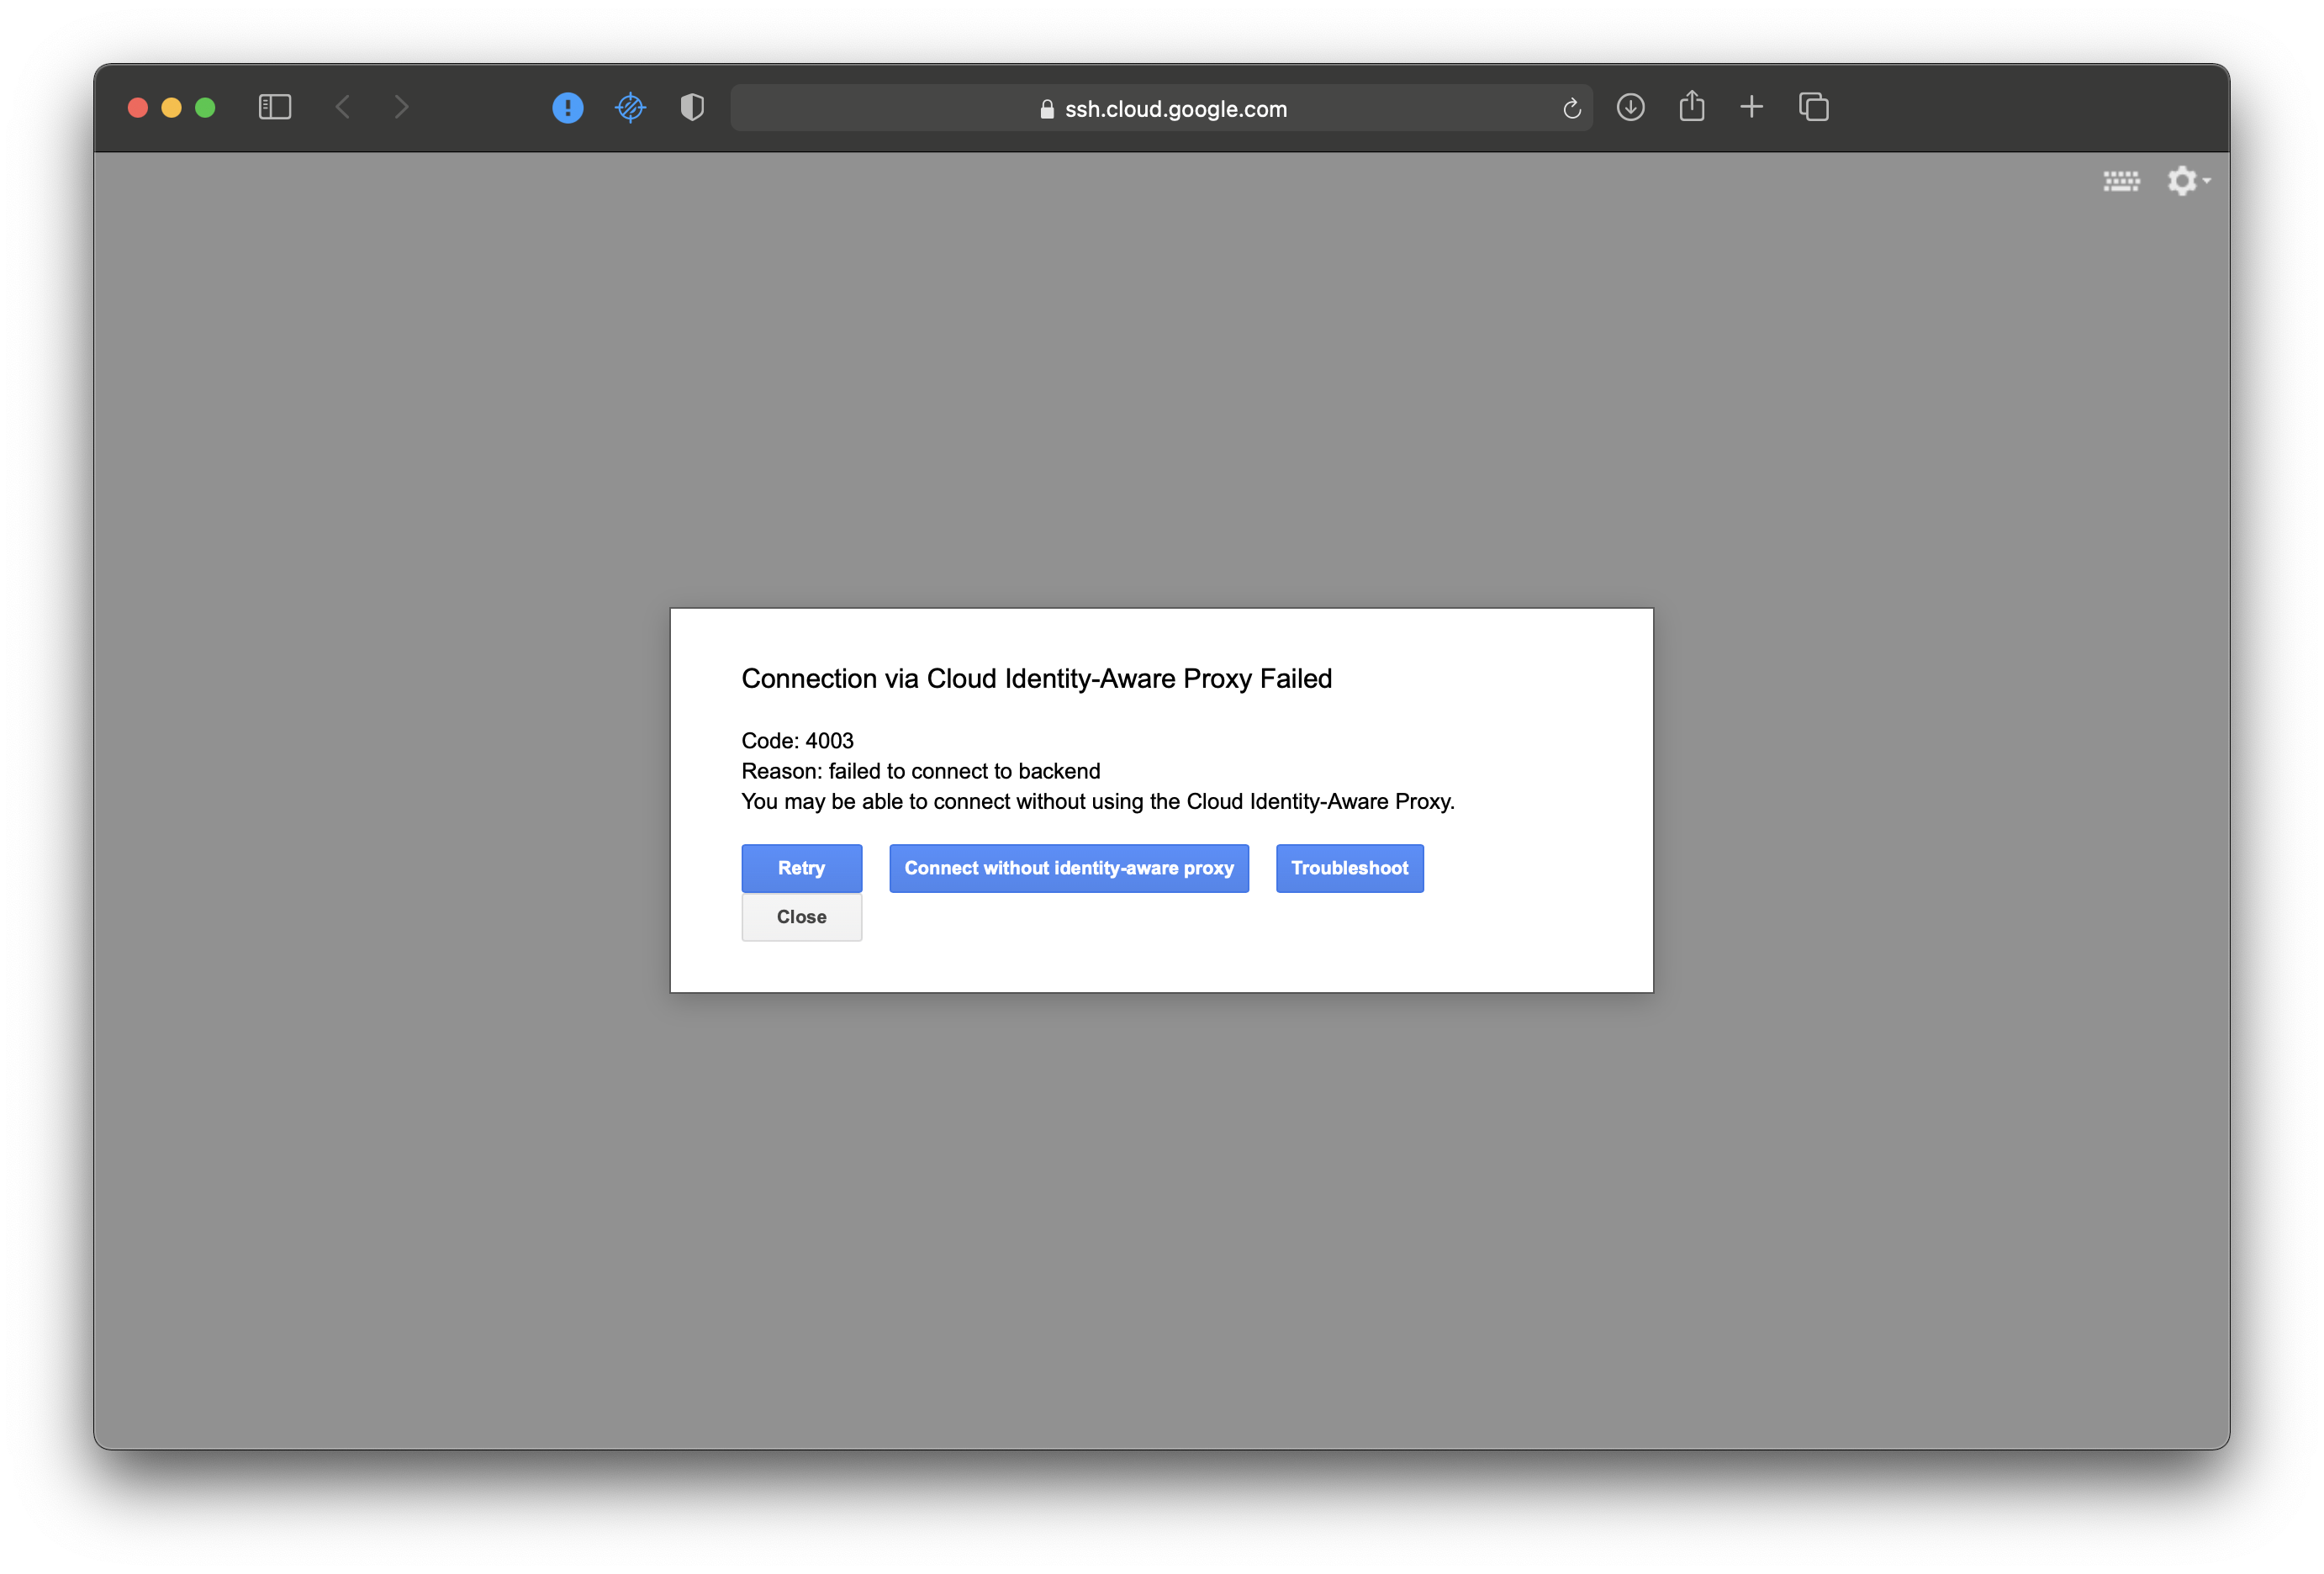Go back using the back arrow
This screenshot has width=2324, height=1574.
[343, 107]
